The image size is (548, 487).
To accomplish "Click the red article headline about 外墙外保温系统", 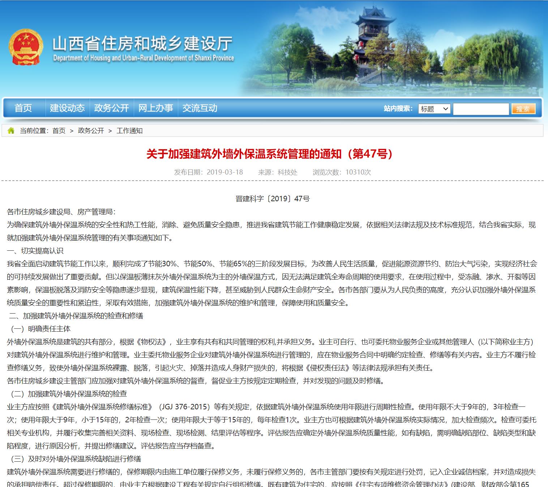I will click(269, 154).
